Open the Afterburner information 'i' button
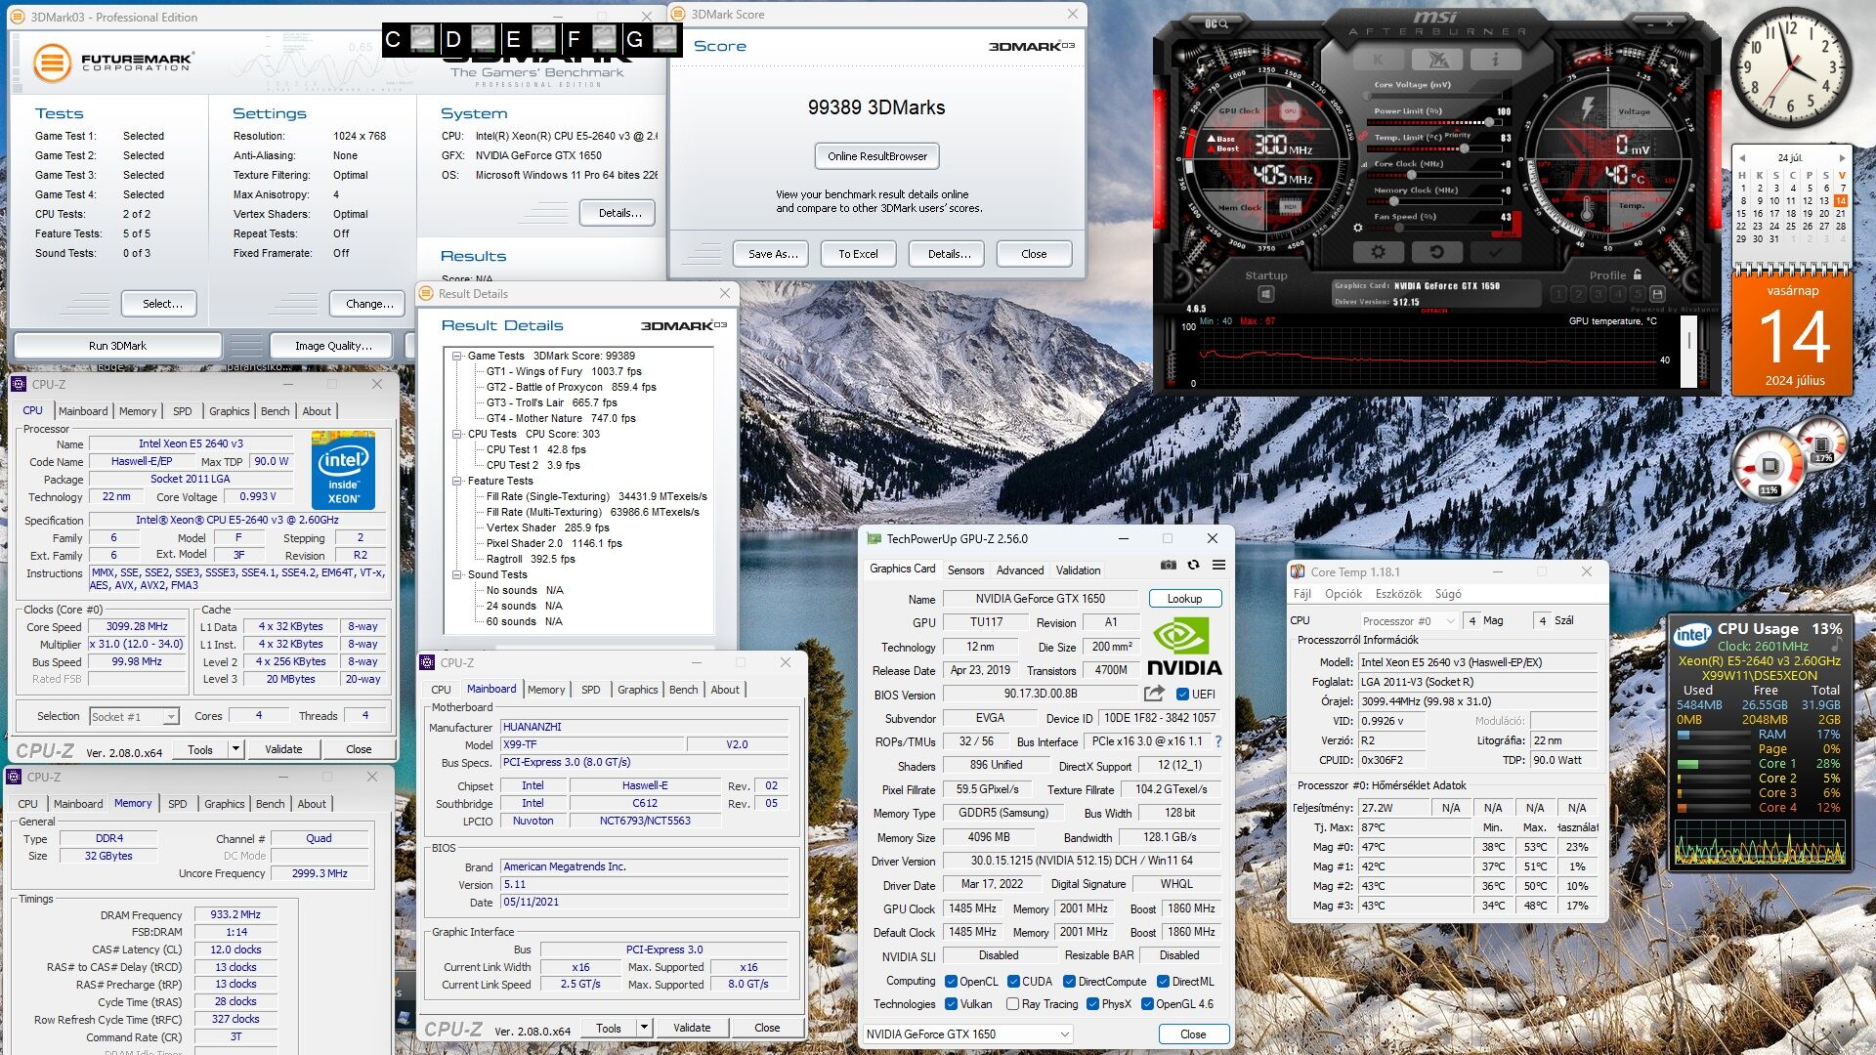1876x1055 pixels. pyautogui.click(x=1495, y=60)
